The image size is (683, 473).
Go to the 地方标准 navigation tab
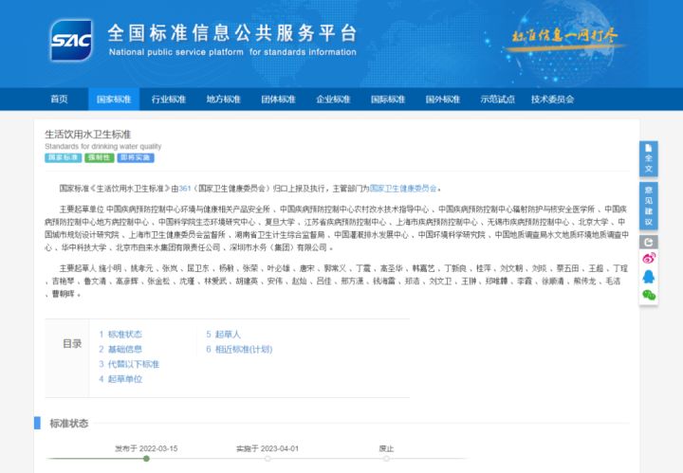tap(223, 99)
